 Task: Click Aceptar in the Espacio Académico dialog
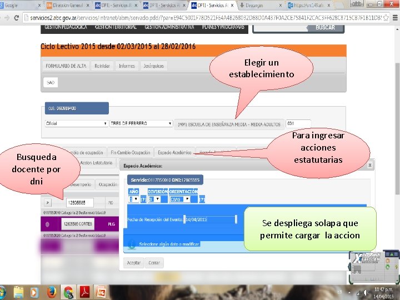(x=134, y=263)
